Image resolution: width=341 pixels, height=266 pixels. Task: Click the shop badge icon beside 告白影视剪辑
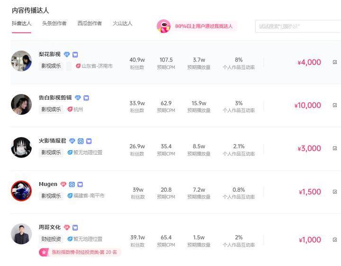[86, 98]
